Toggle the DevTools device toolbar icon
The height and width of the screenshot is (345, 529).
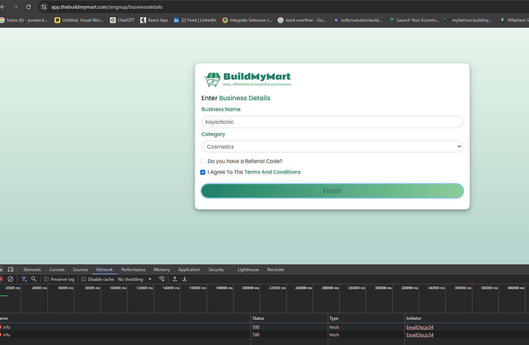tap(11, 269)
